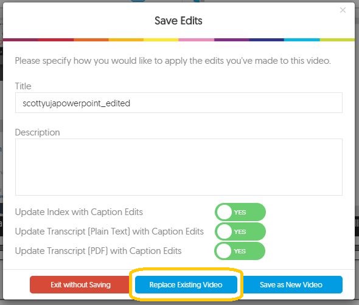Focus the Title field containing scottyujapowerpoint_edited
The width and height of the screenshot is (359, 305).
click(179, 103)
